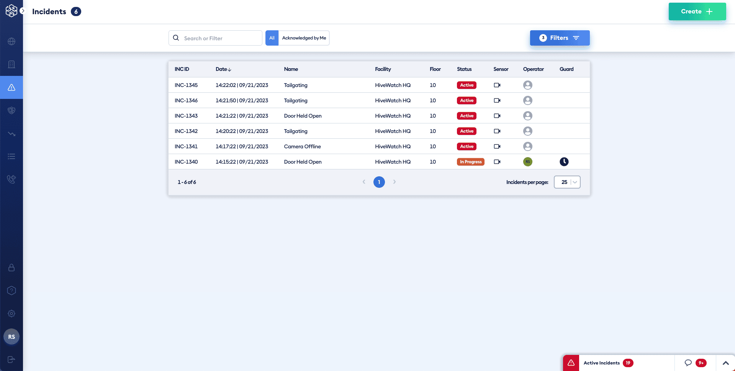Viewport: 735px width, 371px height.
Task: Expand the Active Incidents tray chevron
Action: click(725, 363)
